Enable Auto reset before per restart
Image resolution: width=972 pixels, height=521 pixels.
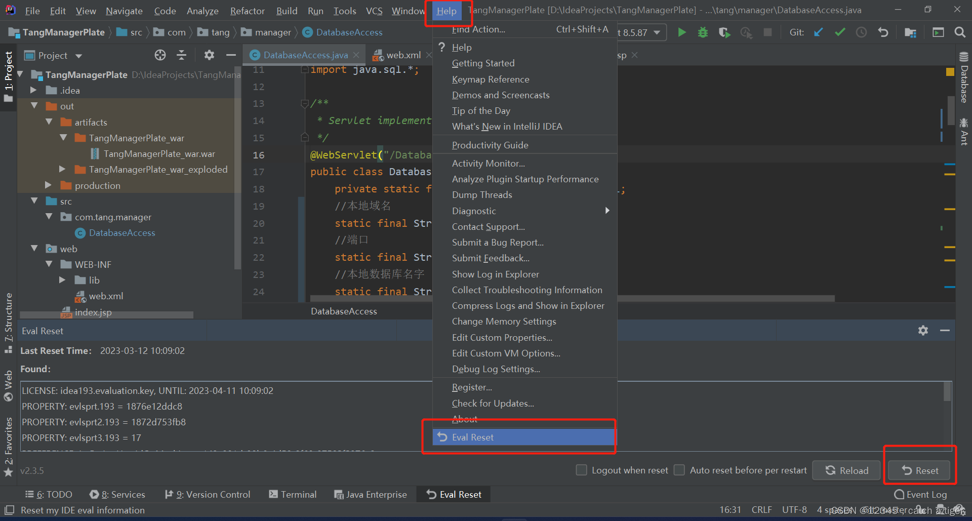point(679,470)
